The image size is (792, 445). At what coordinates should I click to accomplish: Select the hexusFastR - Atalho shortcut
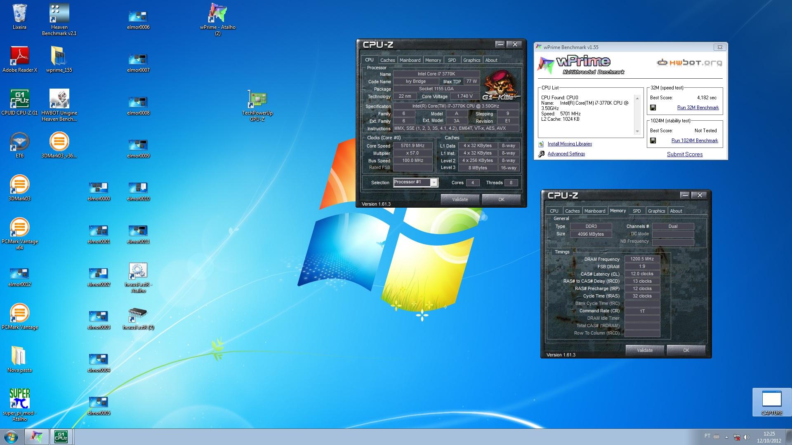click(x=138, y=277)
